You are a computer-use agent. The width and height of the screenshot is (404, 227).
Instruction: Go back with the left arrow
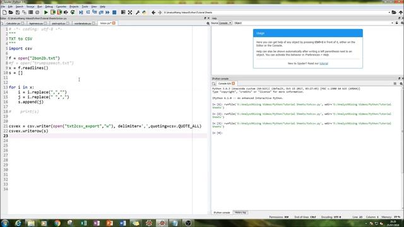click(x=153, y=13)
